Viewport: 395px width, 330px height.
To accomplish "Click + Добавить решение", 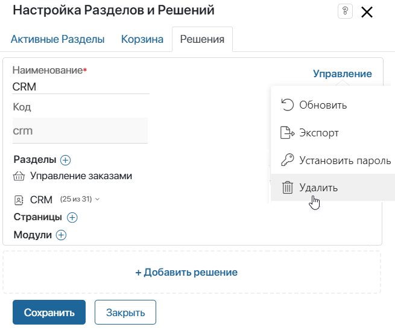I will click(186, 272).
